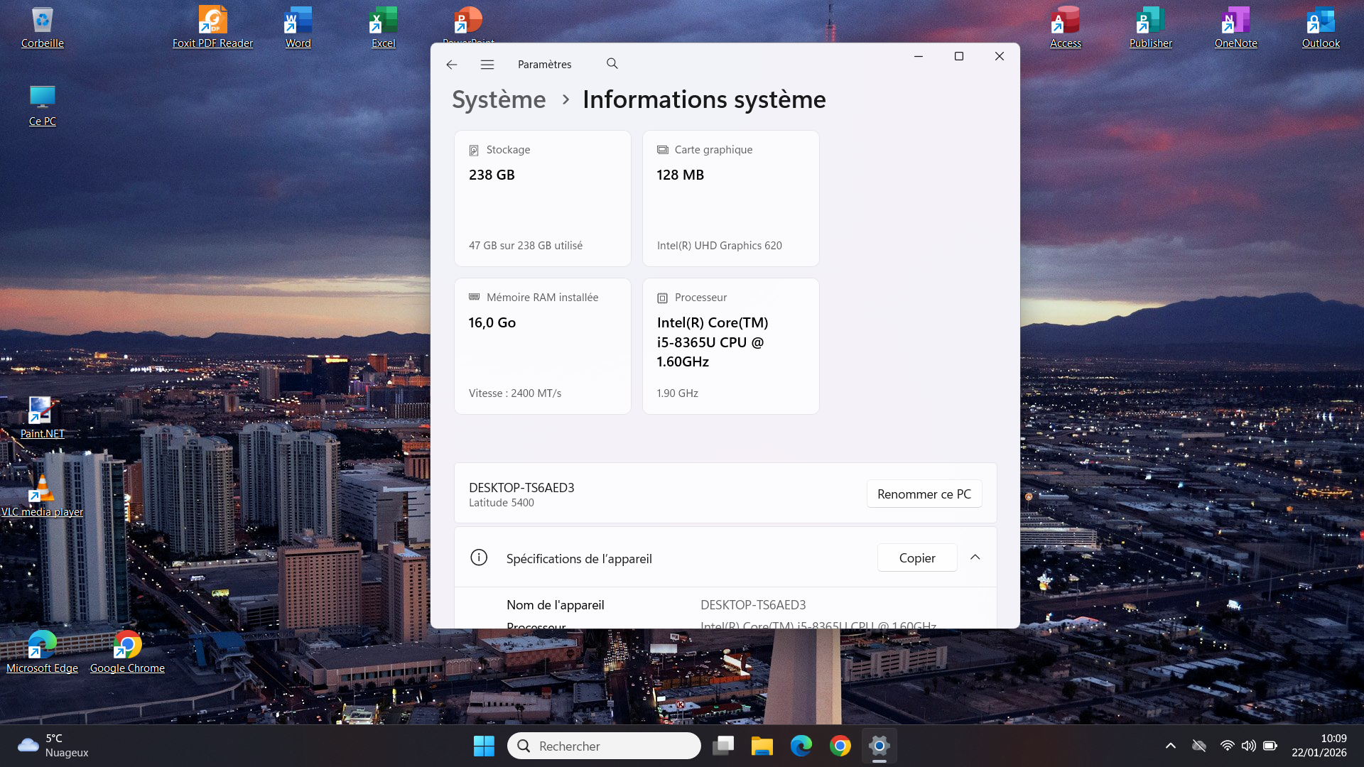Click the Settings gear taskbar icon
Viewport: 1364px width, 767px height.
879,746
